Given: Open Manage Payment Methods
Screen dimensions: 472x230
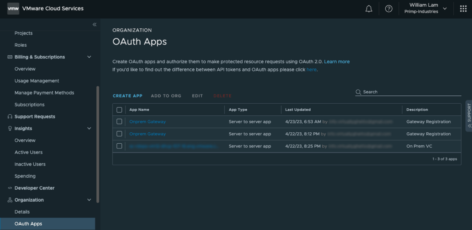Looking at the screenshot, I should coord(44,93).
